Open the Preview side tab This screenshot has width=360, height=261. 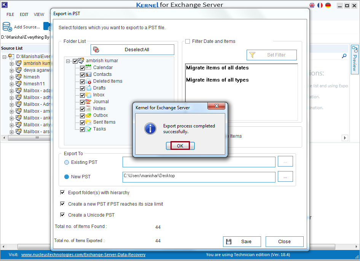click(355, 59)
